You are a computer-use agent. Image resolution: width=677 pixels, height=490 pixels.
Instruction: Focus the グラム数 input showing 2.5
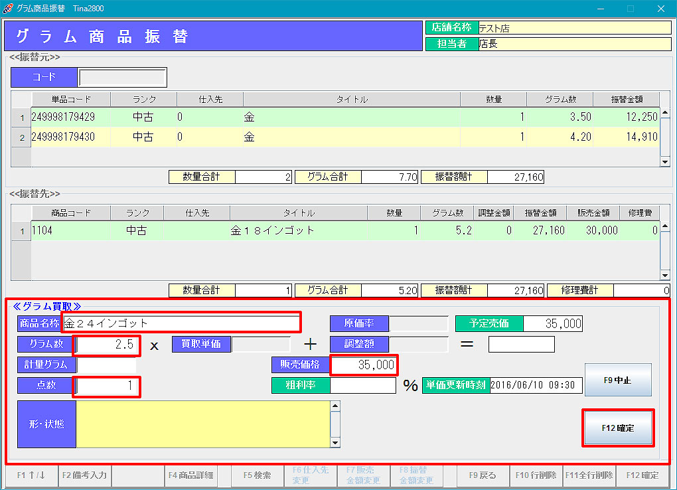[x=108, y=345]
